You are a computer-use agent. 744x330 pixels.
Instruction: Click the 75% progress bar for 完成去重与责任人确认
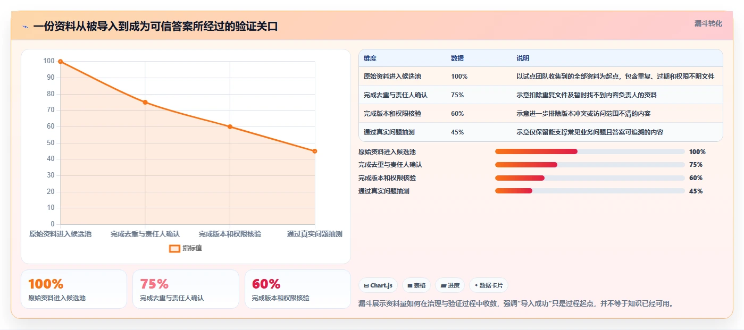(x=590, y=165)
